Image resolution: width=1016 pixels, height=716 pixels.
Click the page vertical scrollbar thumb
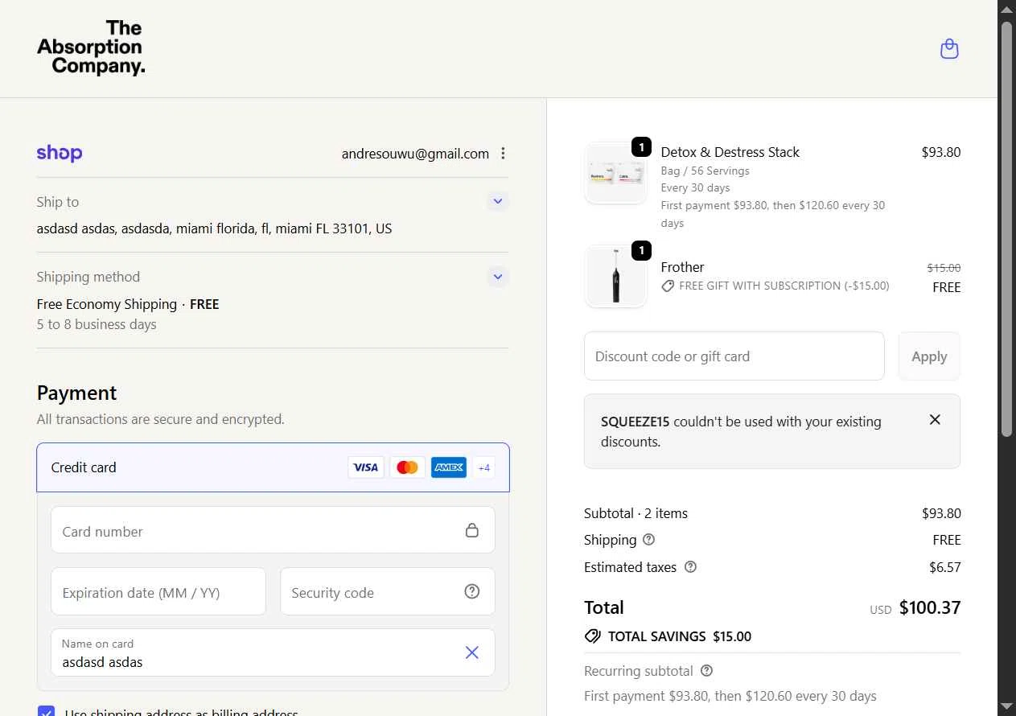pyautogui.click(x=1006, y=229)
